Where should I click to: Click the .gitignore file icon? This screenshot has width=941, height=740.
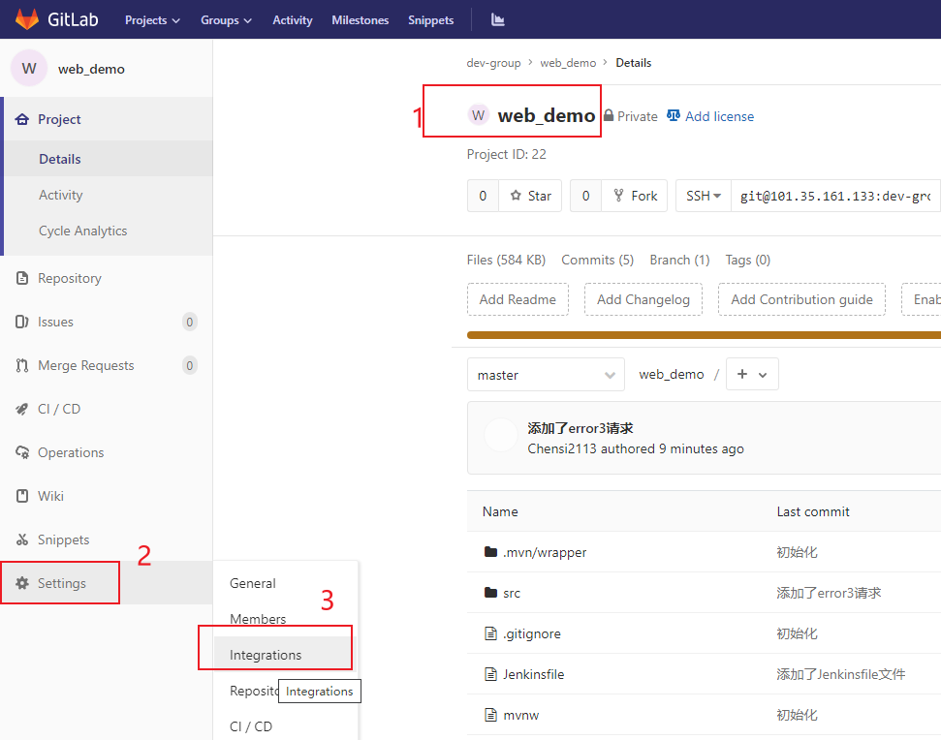click(491, 633)
